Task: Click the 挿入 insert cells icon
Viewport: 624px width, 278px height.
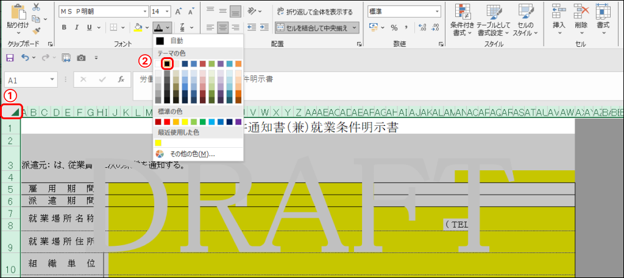Action: [559, 18]
